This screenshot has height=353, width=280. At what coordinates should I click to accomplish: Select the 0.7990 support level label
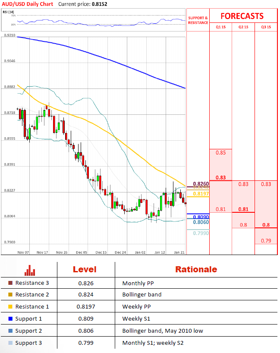pos(201,233)
